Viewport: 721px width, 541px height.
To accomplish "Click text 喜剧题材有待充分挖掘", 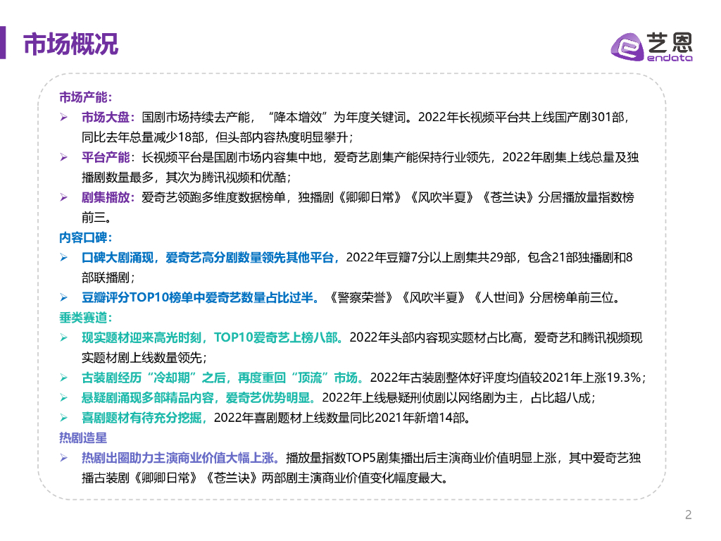I will click(x=141, y=418).
